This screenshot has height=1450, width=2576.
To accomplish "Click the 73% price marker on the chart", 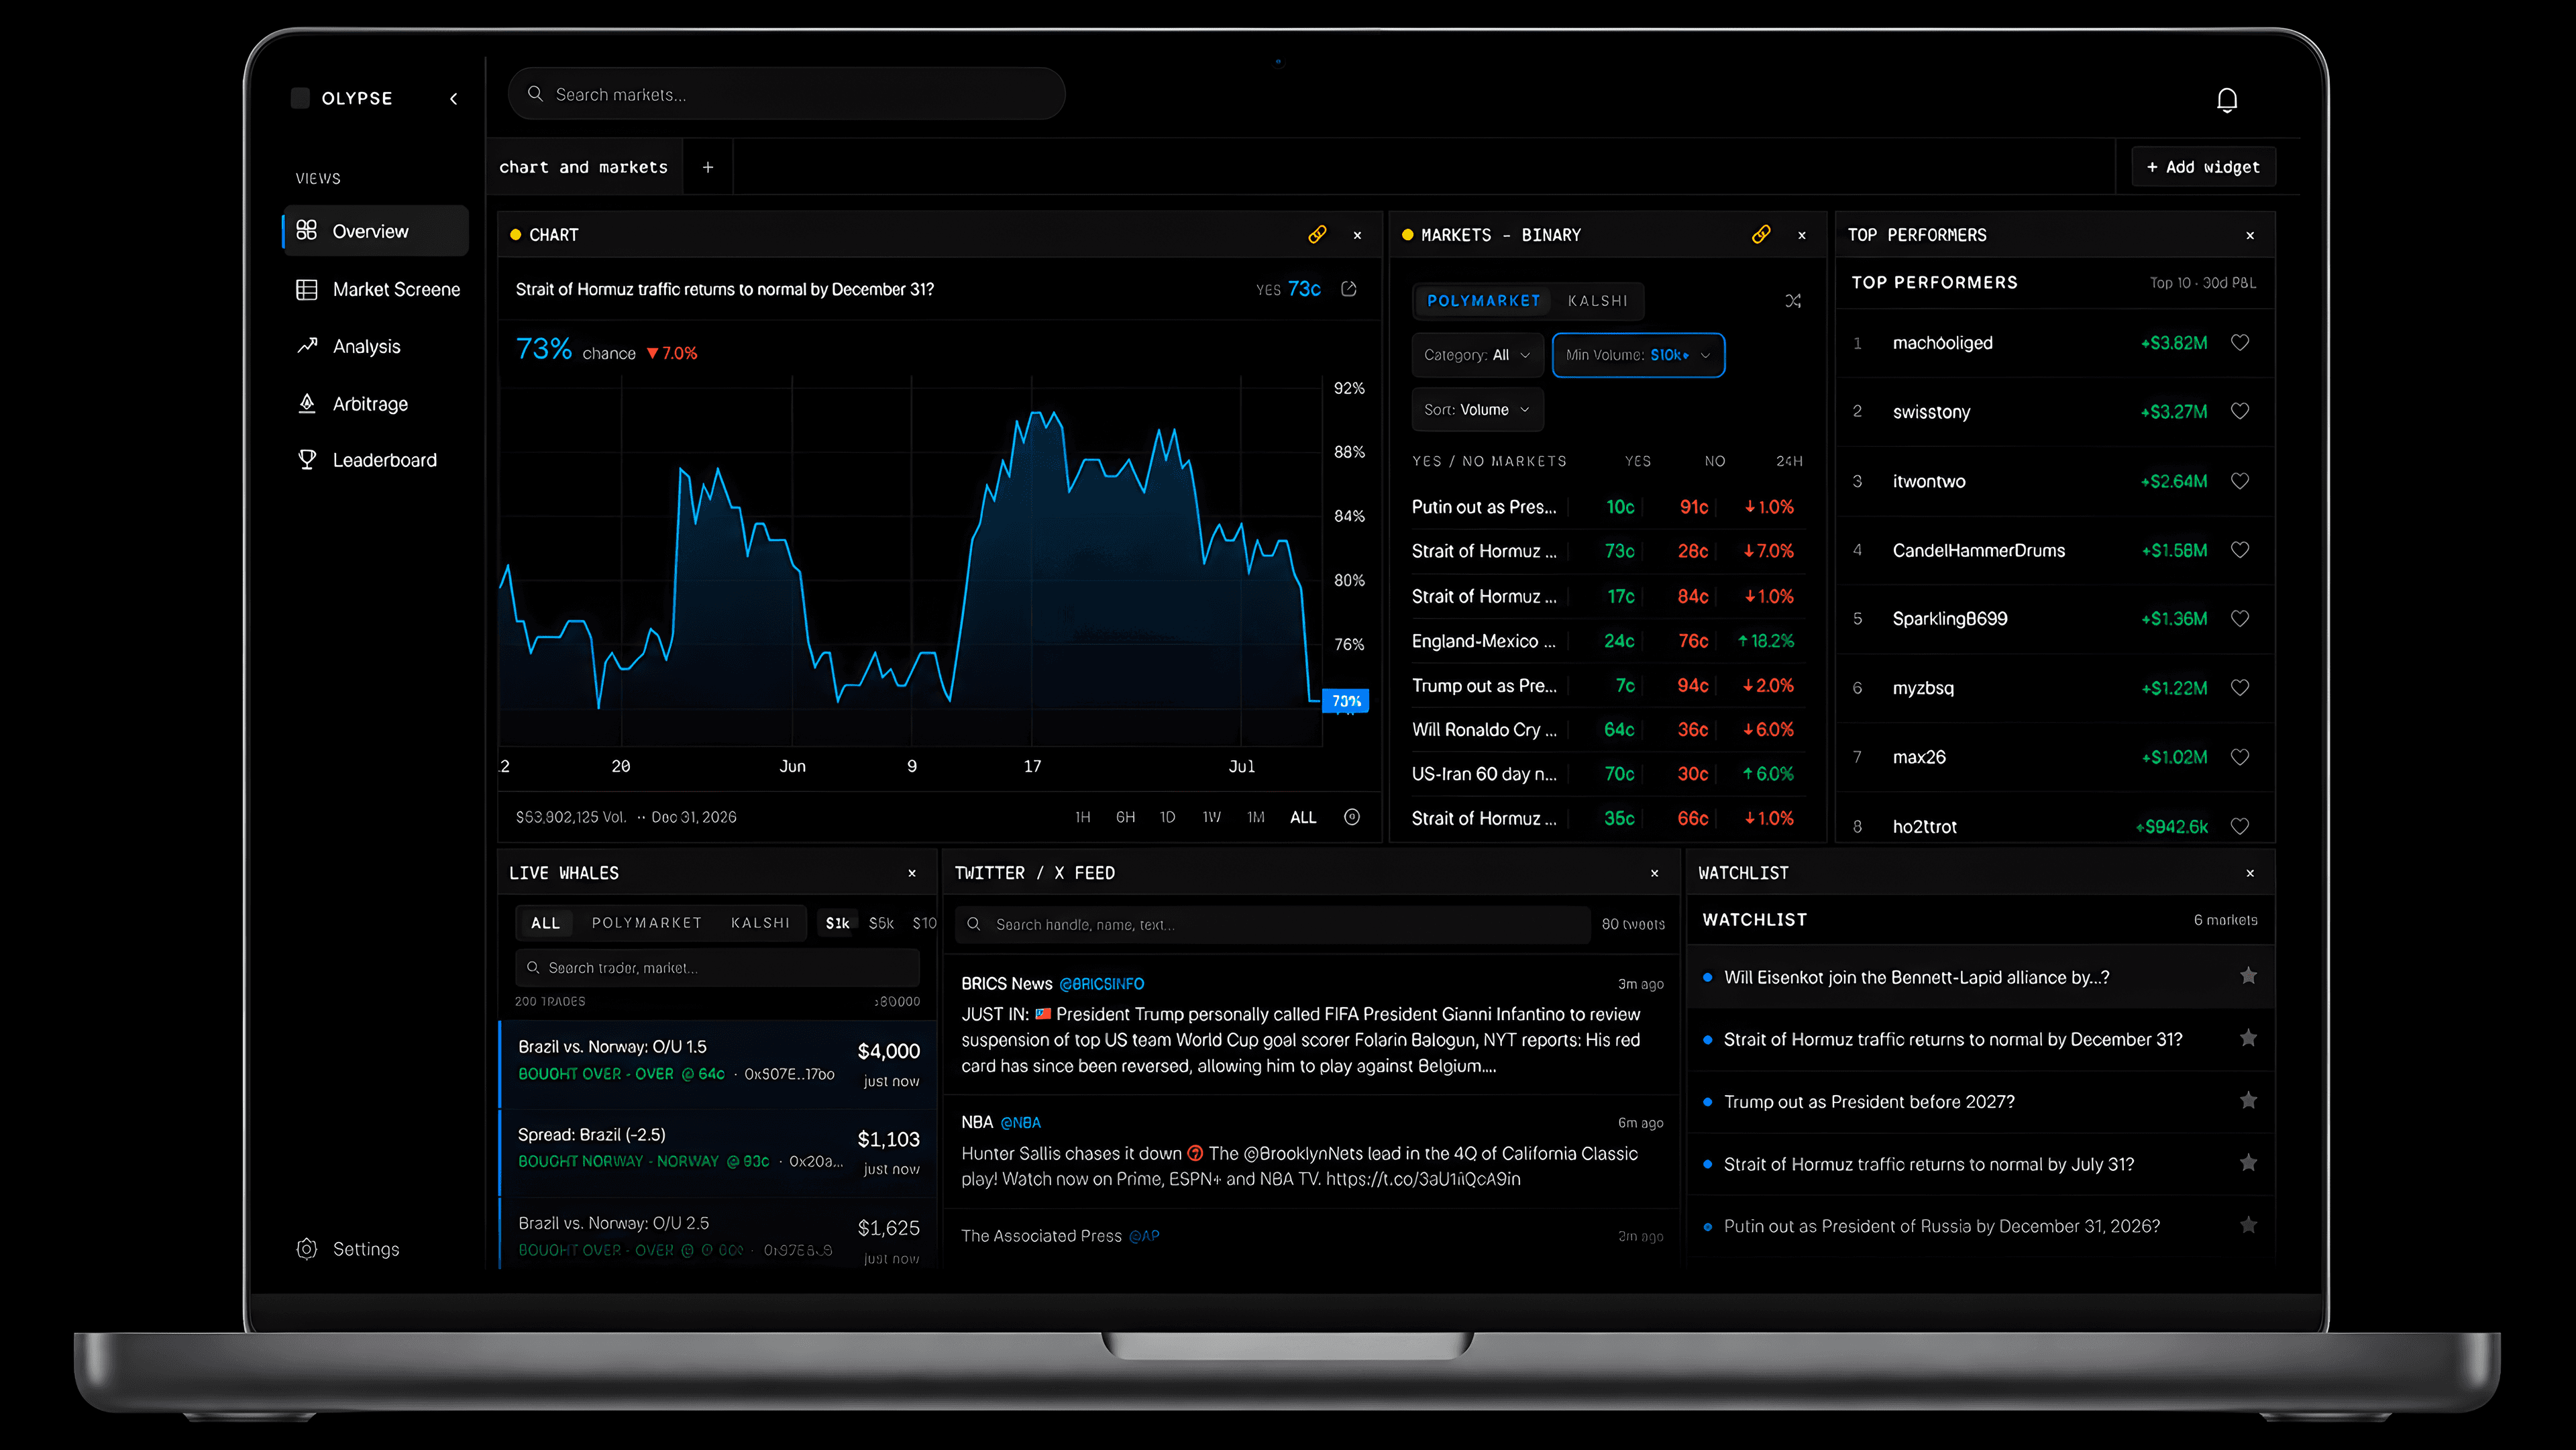I will (x=1346, y=701).
